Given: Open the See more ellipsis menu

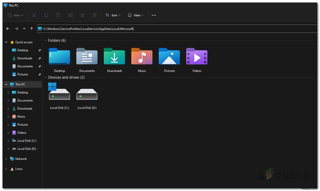Looking at the screenshot, I should (x=154, y=15).
